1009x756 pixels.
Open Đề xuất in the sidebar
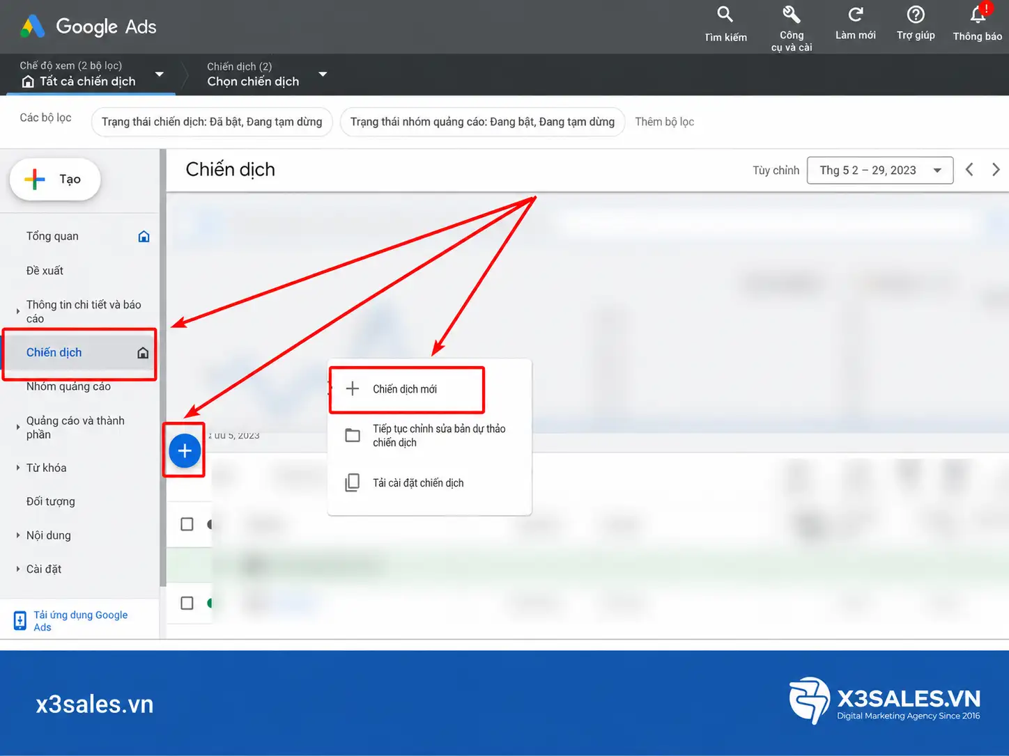[45, 271]
